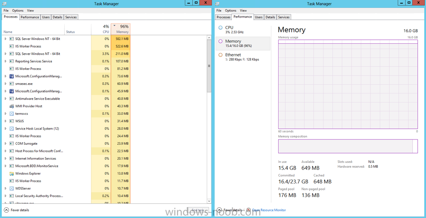Open File menu in left Task Manager
The width and height of the screenshot is (426, 218).
click(x=6, y=11)
